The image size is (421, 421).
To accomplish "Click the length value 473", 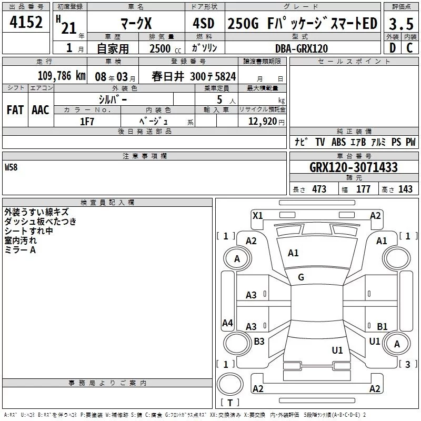I will (x=319, y=189).
